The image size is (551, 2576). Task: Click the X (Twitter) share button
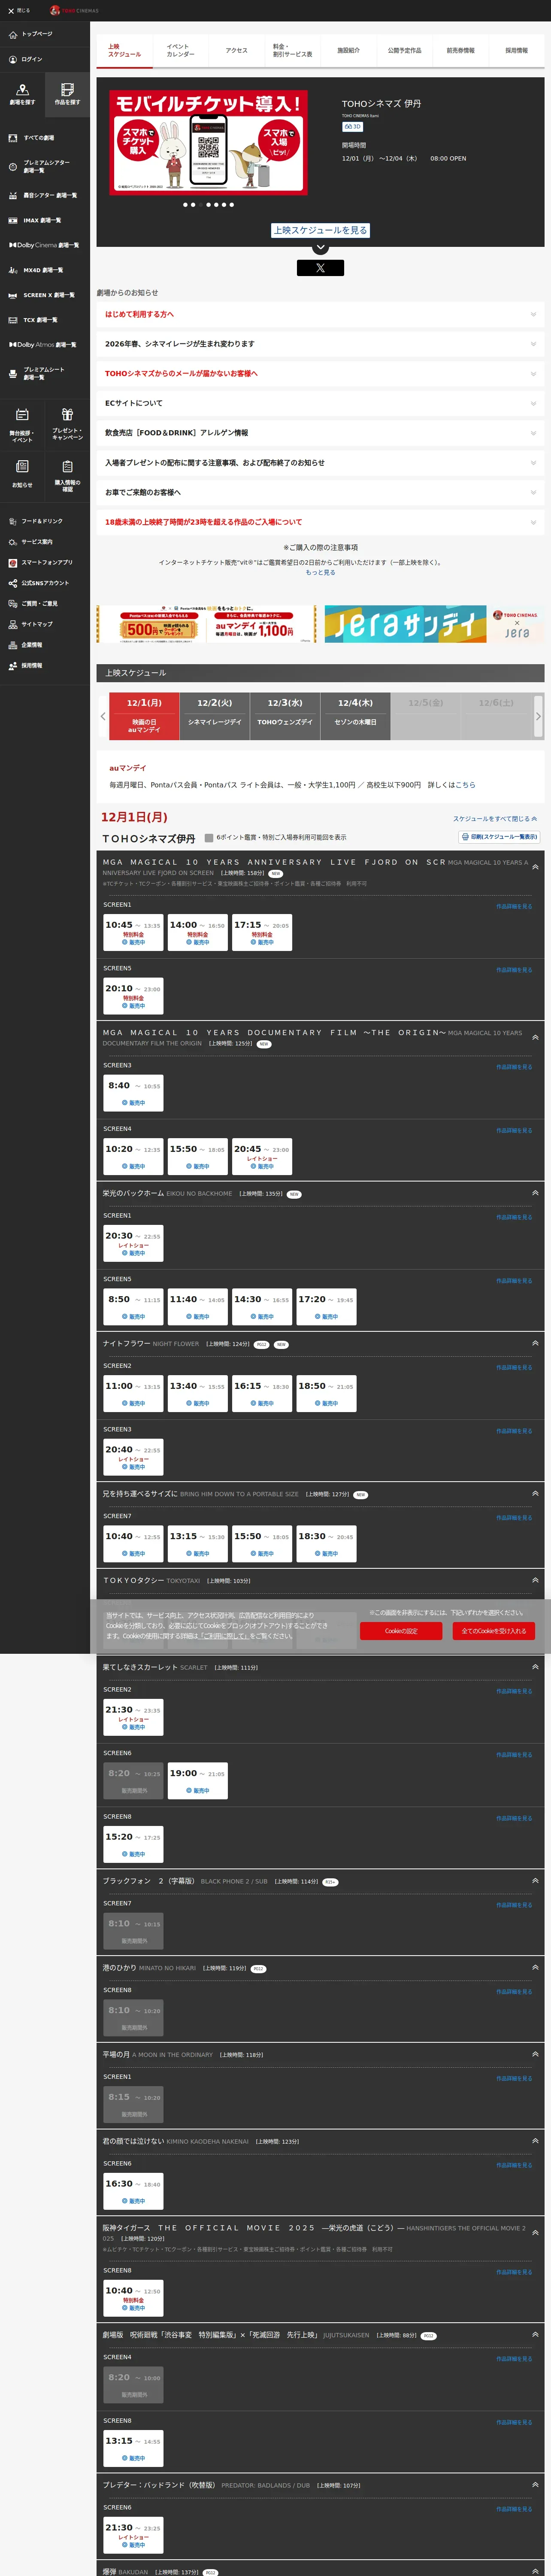pyautogui.click(x=320, y=268)
